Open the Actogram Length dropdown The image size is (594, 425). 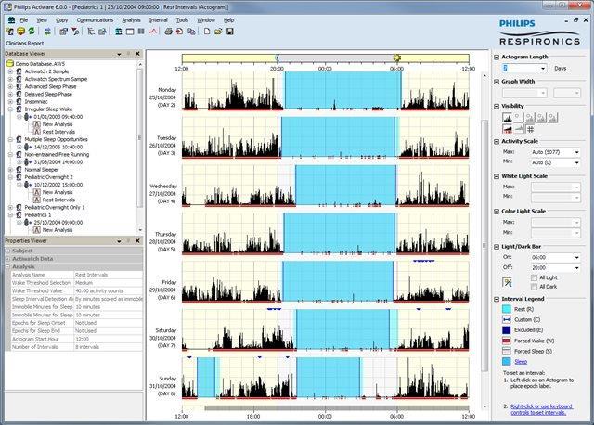click(543, 69)
